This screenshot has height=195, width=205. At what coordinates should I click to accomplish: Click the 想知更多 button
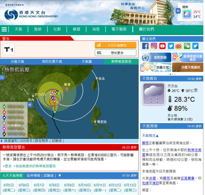pos(115,53)
